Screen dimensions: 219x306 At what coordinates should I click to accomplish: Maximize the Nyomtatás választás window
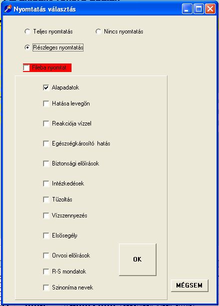point(198,9)
